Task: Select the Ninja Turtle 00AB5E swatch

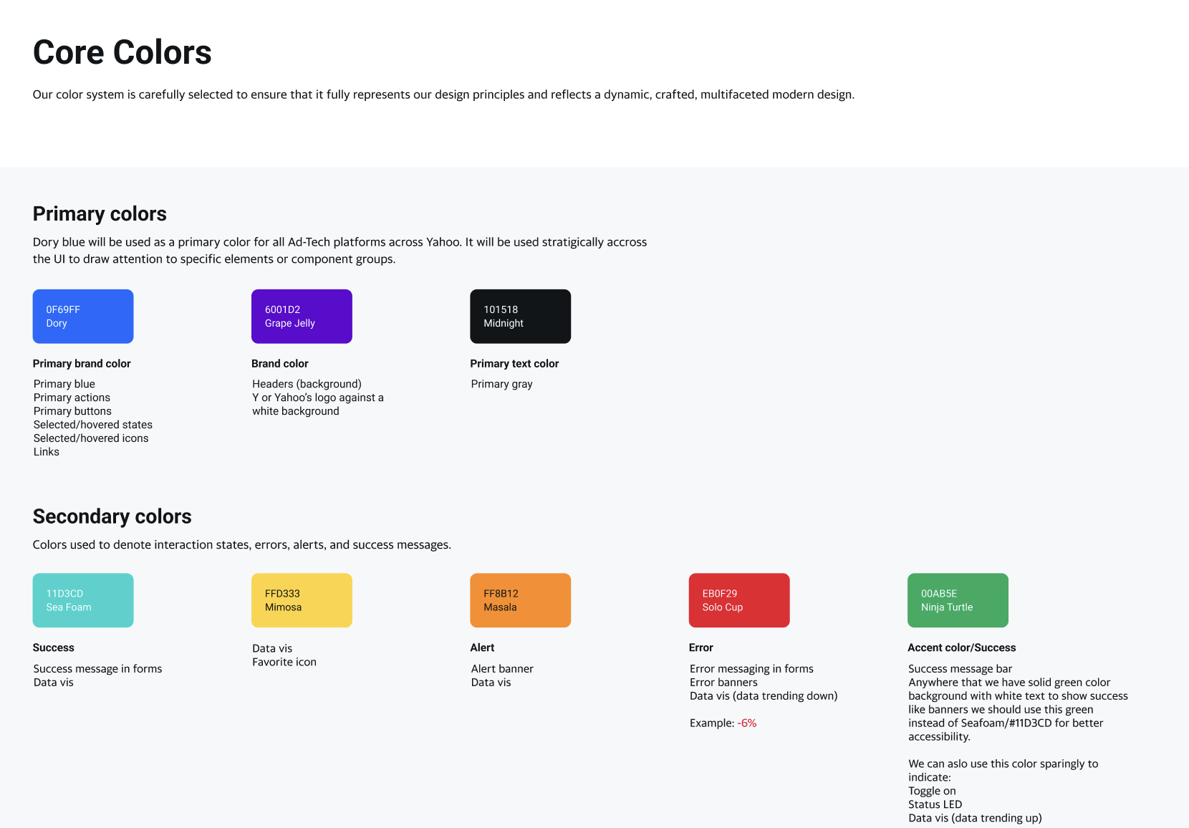Action: [x=958, y=600]
